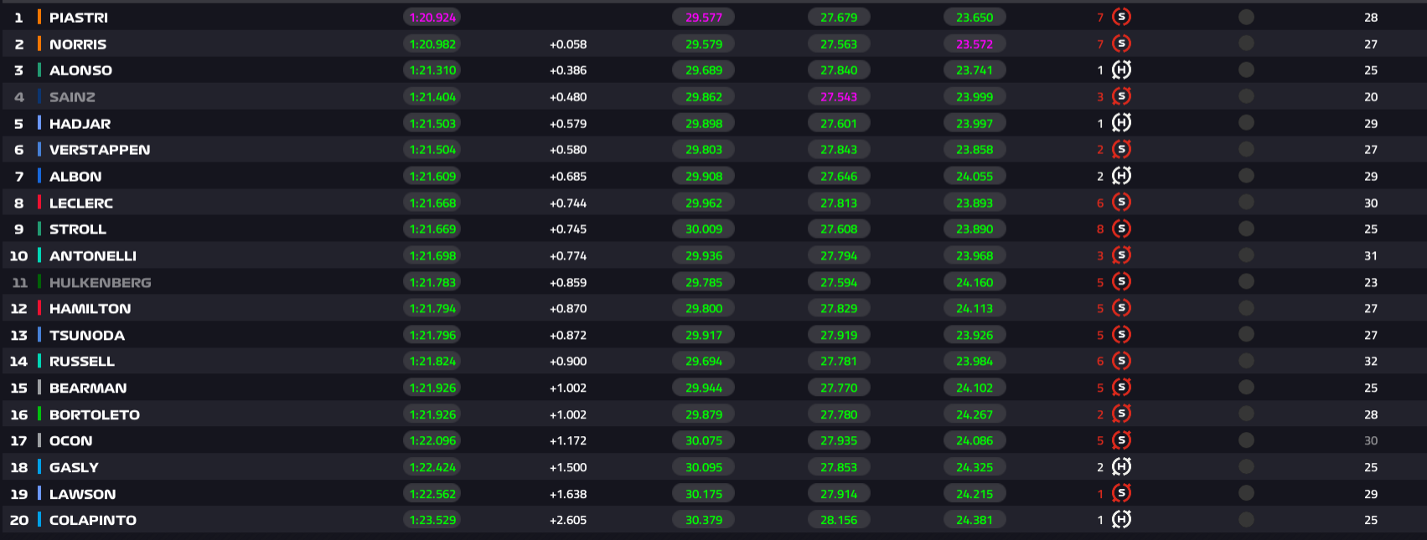Click Stroll's soft tyre compound icon
1427x540 pixels.
(x=1121, y=229)
